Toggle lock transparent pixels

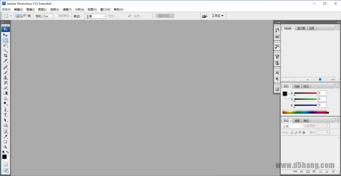coord(292,132)
